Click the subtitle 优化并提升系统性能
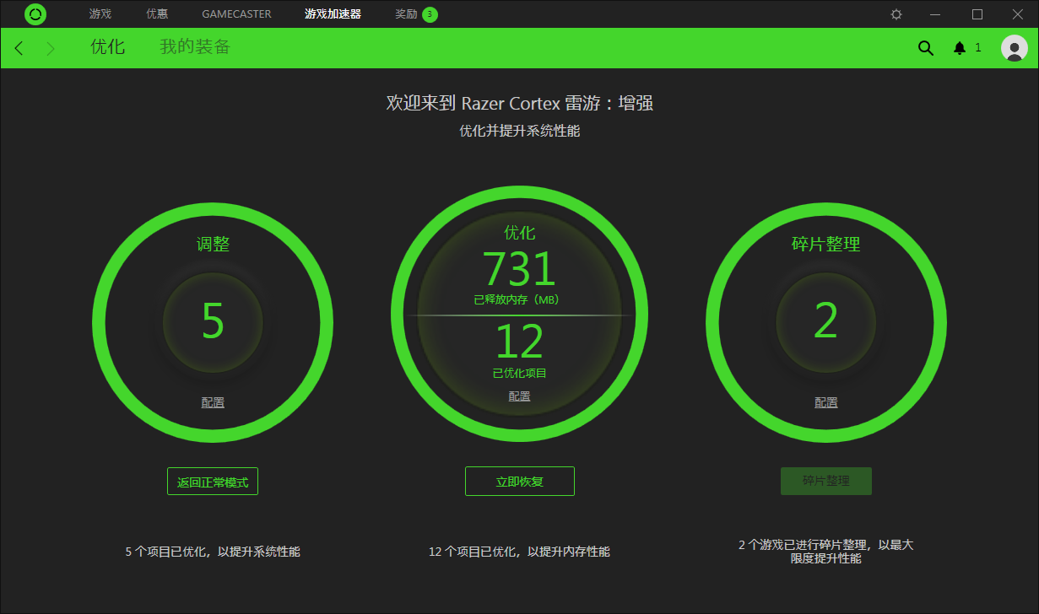The image size is (1039, 614). coord(520,131)
